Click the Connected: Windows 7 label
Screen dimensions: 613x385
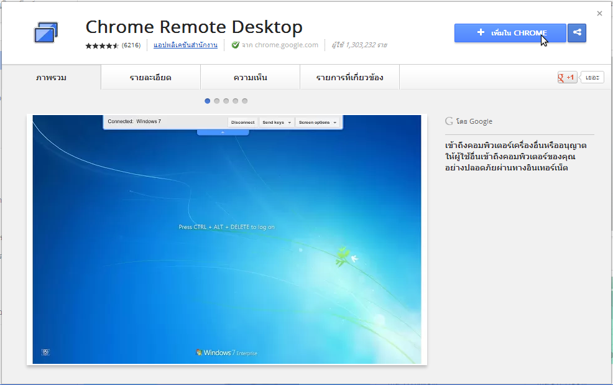pyautogui.click(x=134, y=121)
